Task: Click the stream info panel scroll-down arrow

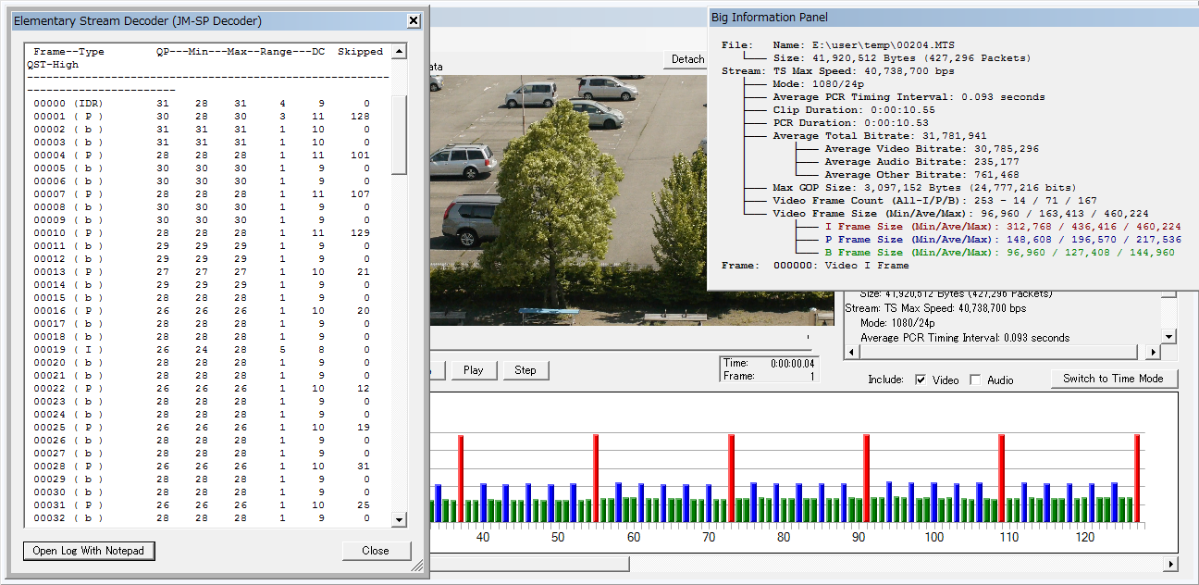Action: click(x=1168, y=337)
